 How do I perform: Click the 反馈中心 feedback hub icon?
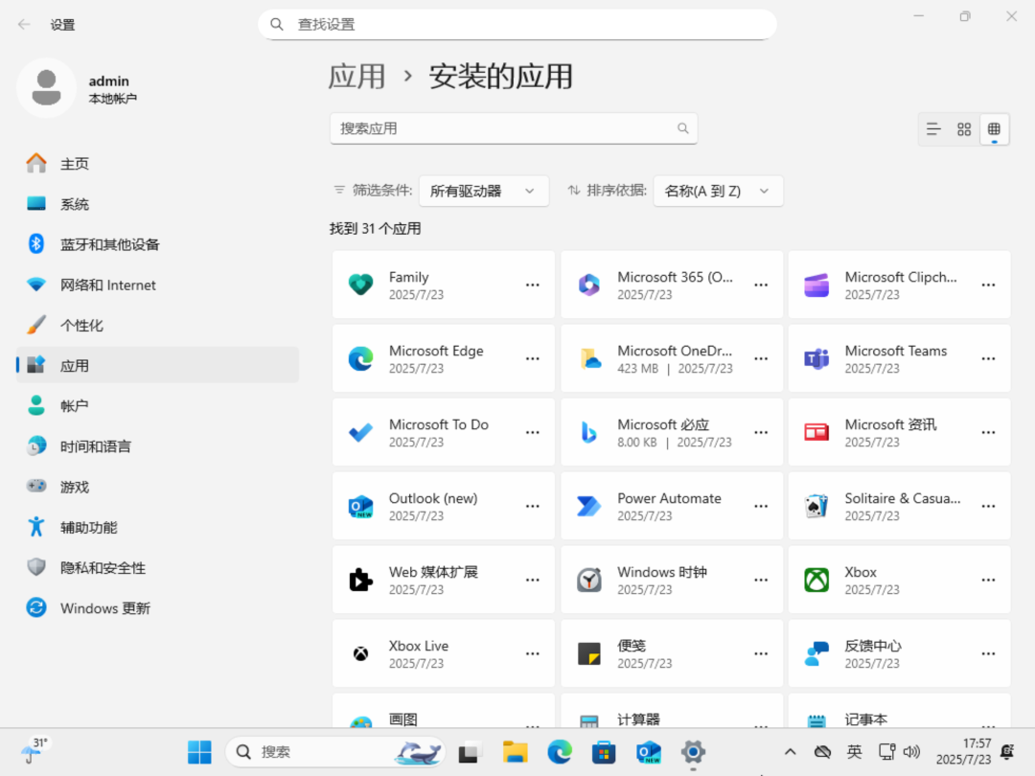(816, 654)
